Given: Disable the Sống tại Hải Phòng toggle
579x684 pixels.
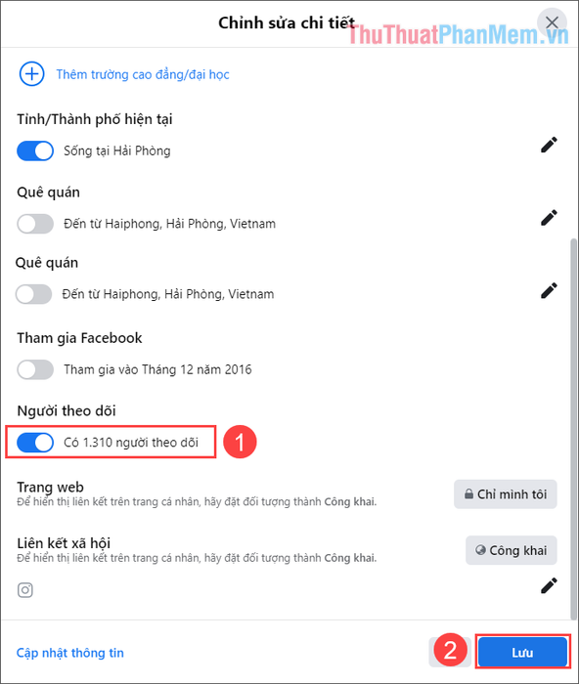Looking at the screenshot, I should [35, 150].
